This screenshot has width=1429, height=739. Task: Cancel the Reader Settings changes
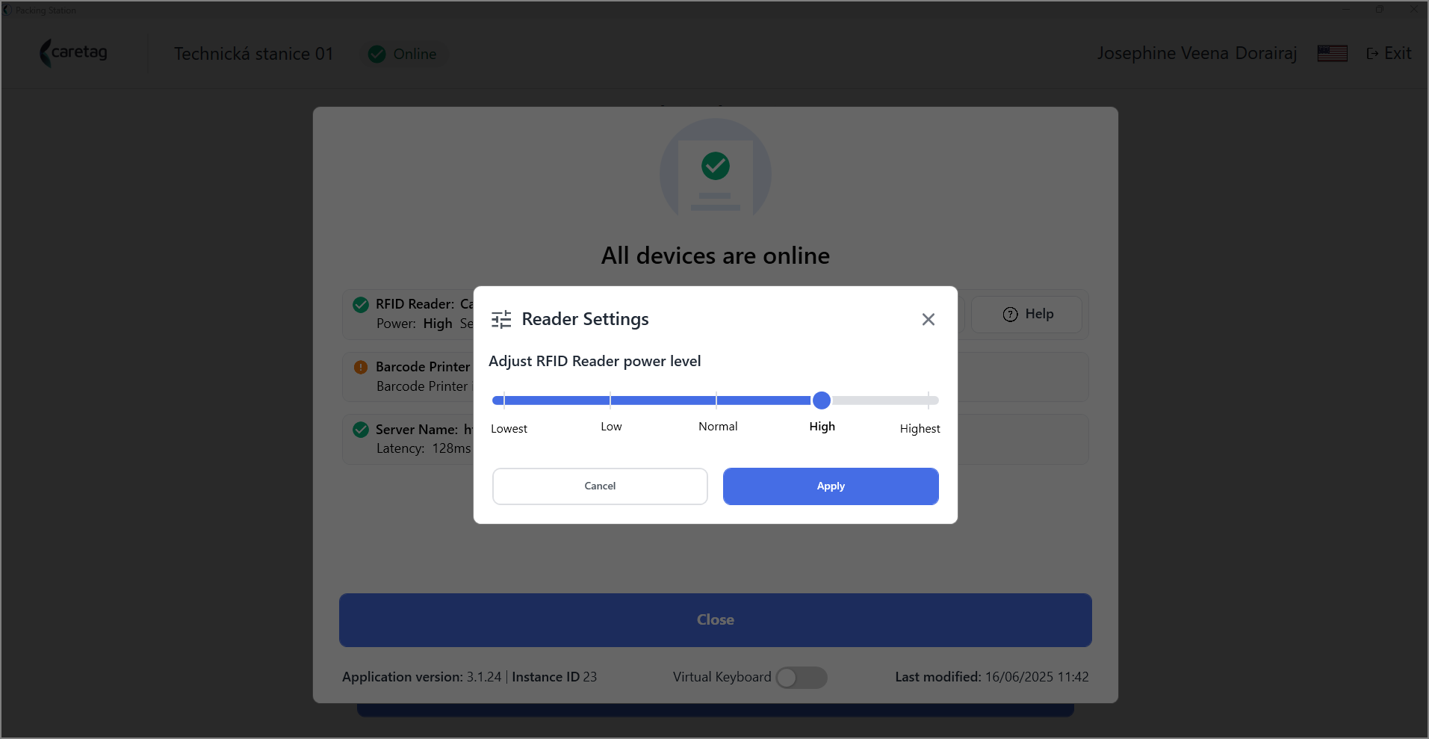(x=600, y=486)
